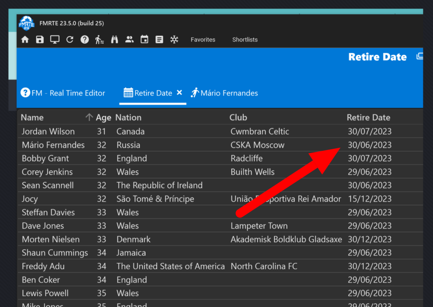Viewport: 433px width, 307px height.
Task: Select the Ben Coker row
Action: click(x=220, y=280)
